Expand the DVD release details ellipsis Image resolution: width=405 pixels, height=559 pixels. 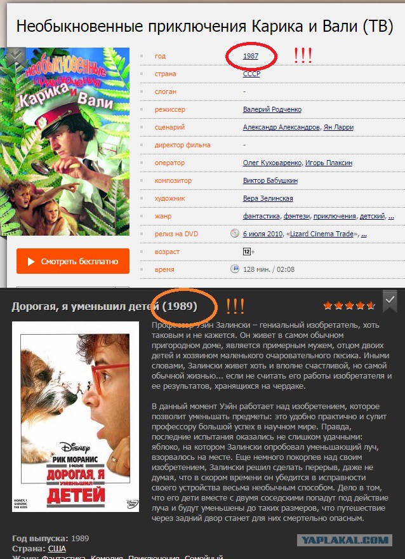364,234
